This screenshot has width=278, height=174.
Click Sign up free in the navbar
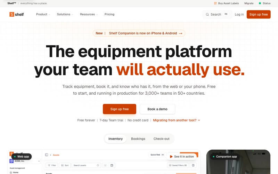(259, 14)
